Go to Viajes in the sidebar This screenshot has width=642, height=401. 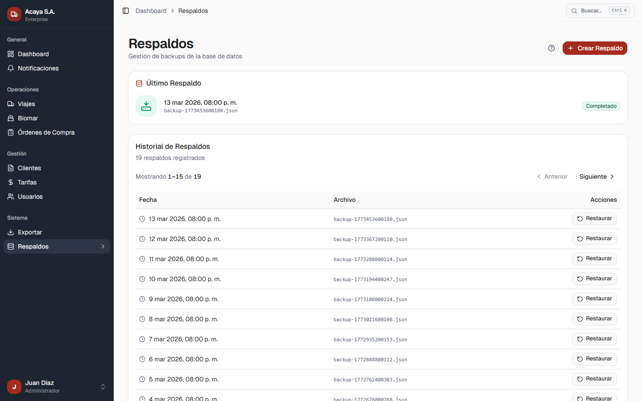pos(26,104)
